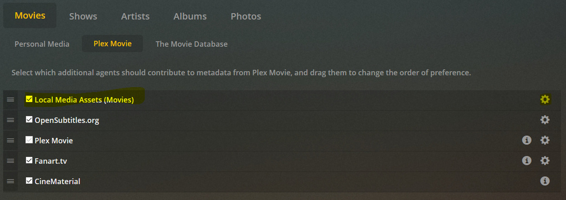Toggle the Fanart.tv checkbox
Image resolution: width=566 pixels, height=200 pixels.
(x=29, y=161)
